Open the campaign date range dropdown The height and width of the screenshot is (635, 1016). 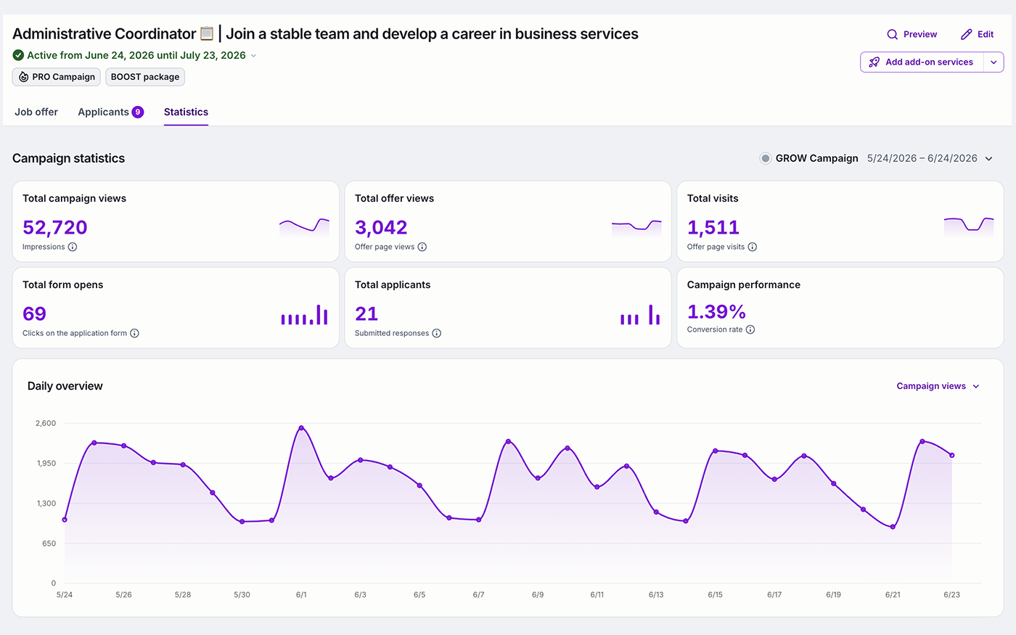[x=988, y=158]
